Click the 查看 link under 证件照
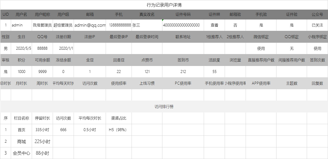328x159 pixels. point(214,25)
